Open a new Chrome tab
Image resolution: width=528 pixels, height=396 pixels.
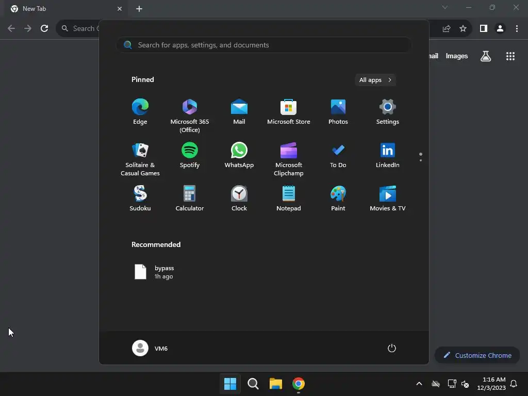point(139,9)
